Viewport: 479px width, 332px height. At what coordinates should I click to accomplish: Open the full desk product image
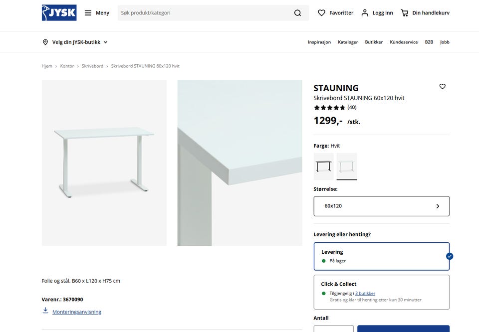tap(104, 163)
